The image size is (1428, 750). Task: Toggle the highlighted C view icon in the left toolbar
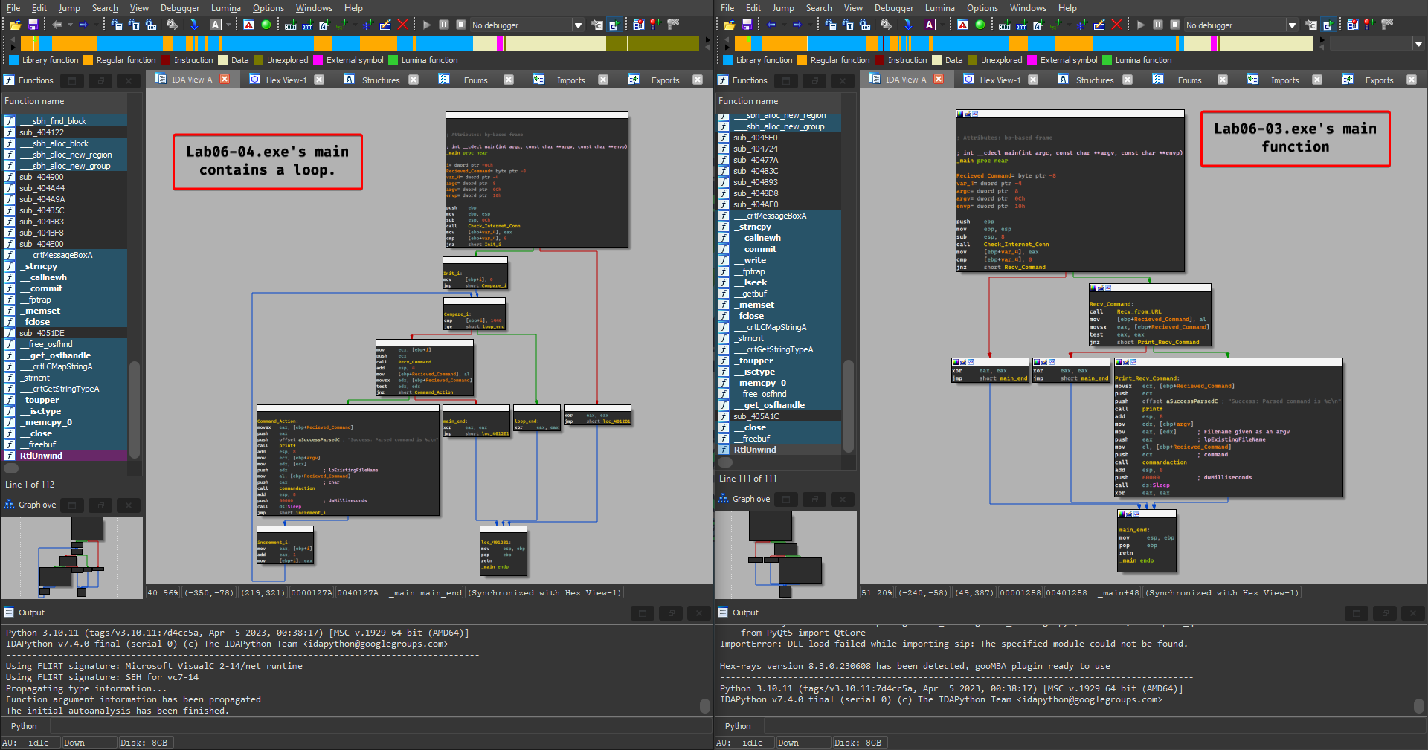[x=614, y=25]
